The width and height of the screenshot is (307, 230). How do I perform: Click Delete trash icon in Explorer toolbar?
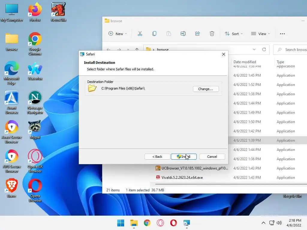(212, 34)
